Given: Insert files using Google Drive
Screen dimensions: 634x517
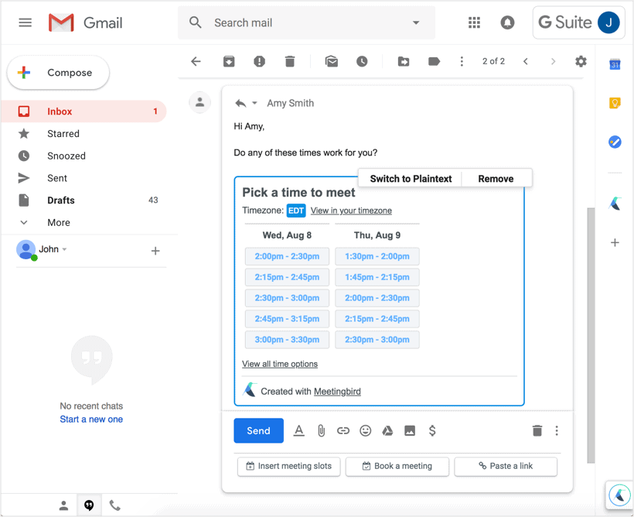Looking at the screenshot, I should tap(387, 431).
